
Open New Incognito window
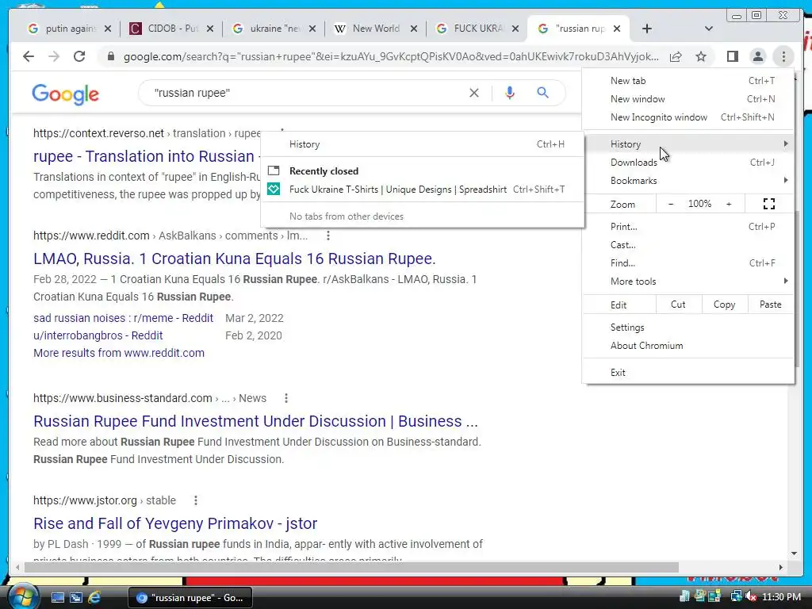[688, 117]
